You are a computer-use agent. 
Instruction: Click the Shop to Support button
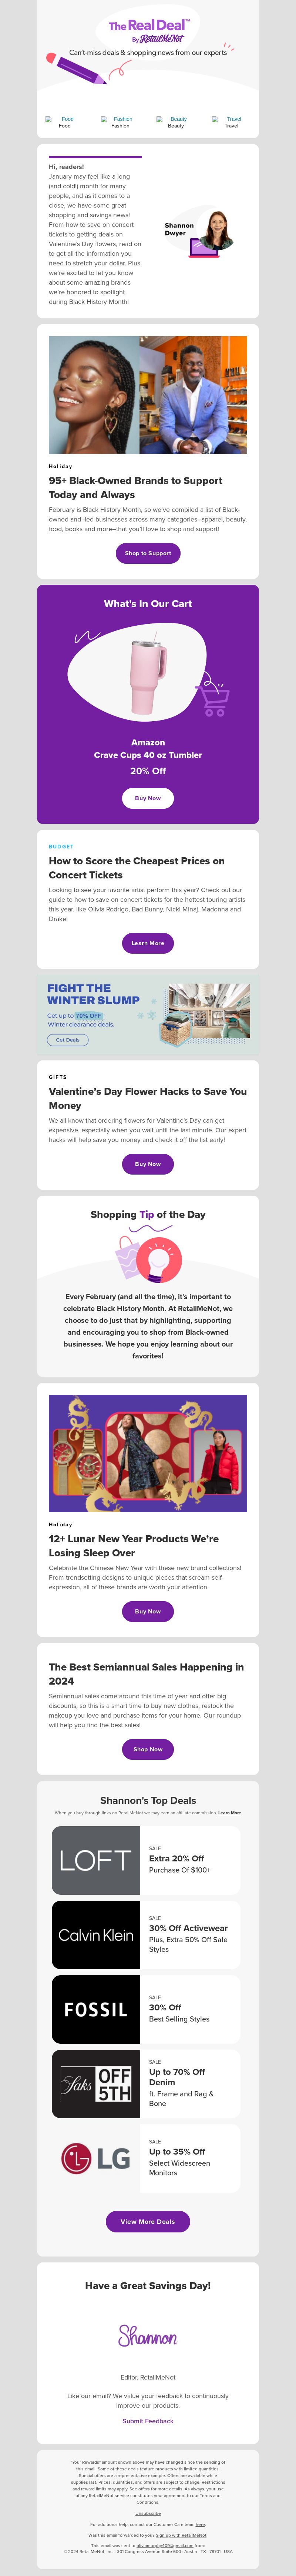[148, 553]
